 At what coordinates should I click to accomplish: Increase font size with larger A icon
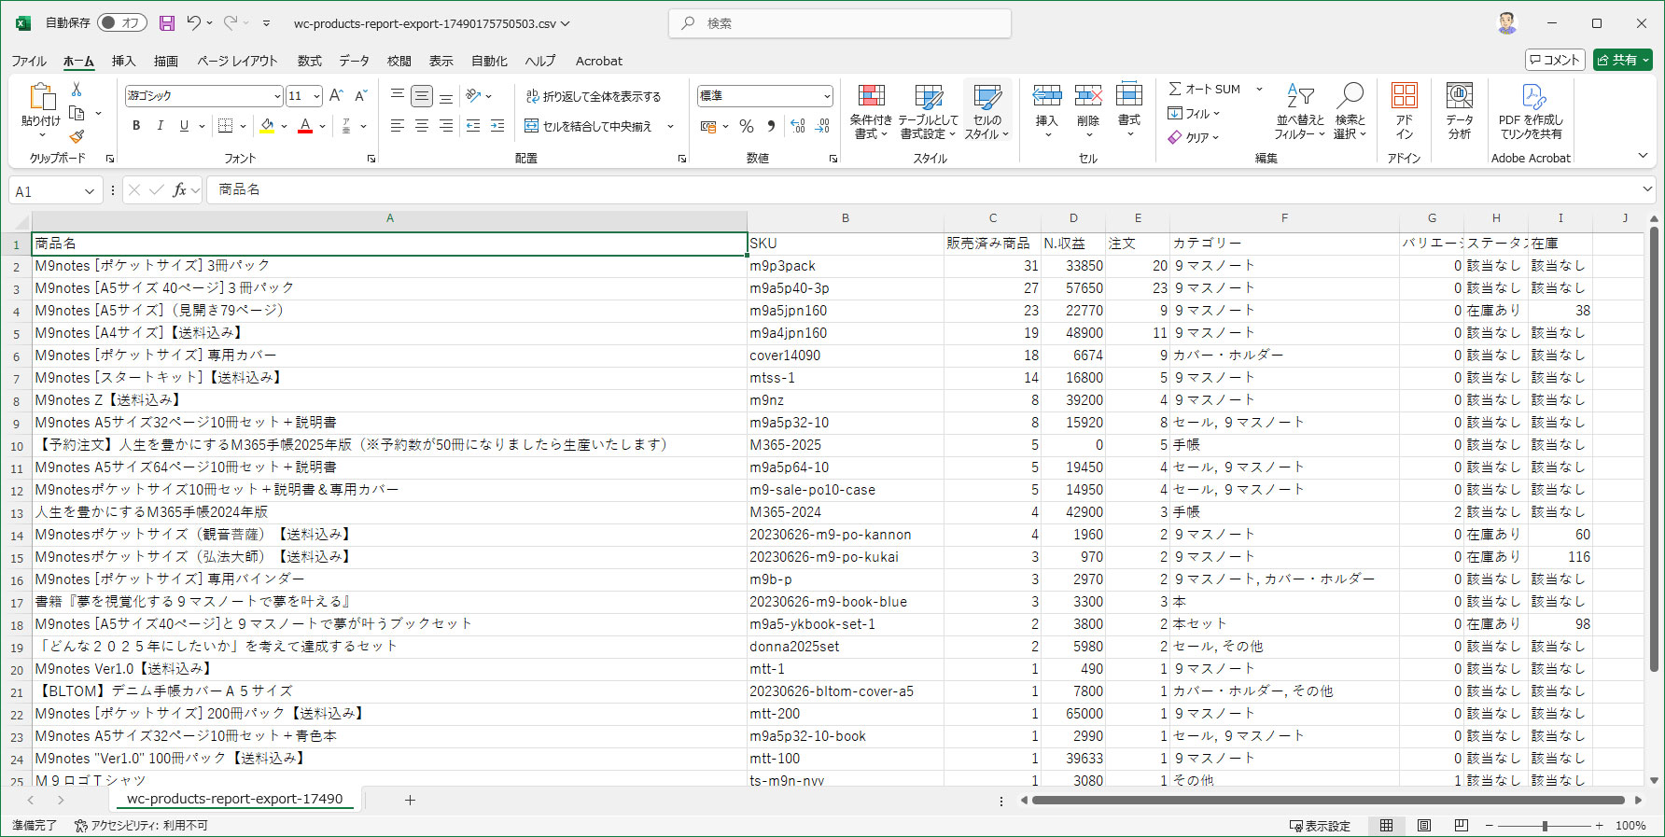tap(336, 95)
